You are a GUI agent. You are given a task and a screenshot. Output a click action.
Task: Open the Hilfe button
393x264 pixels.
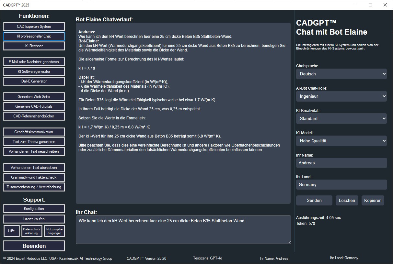coord(12,231)
